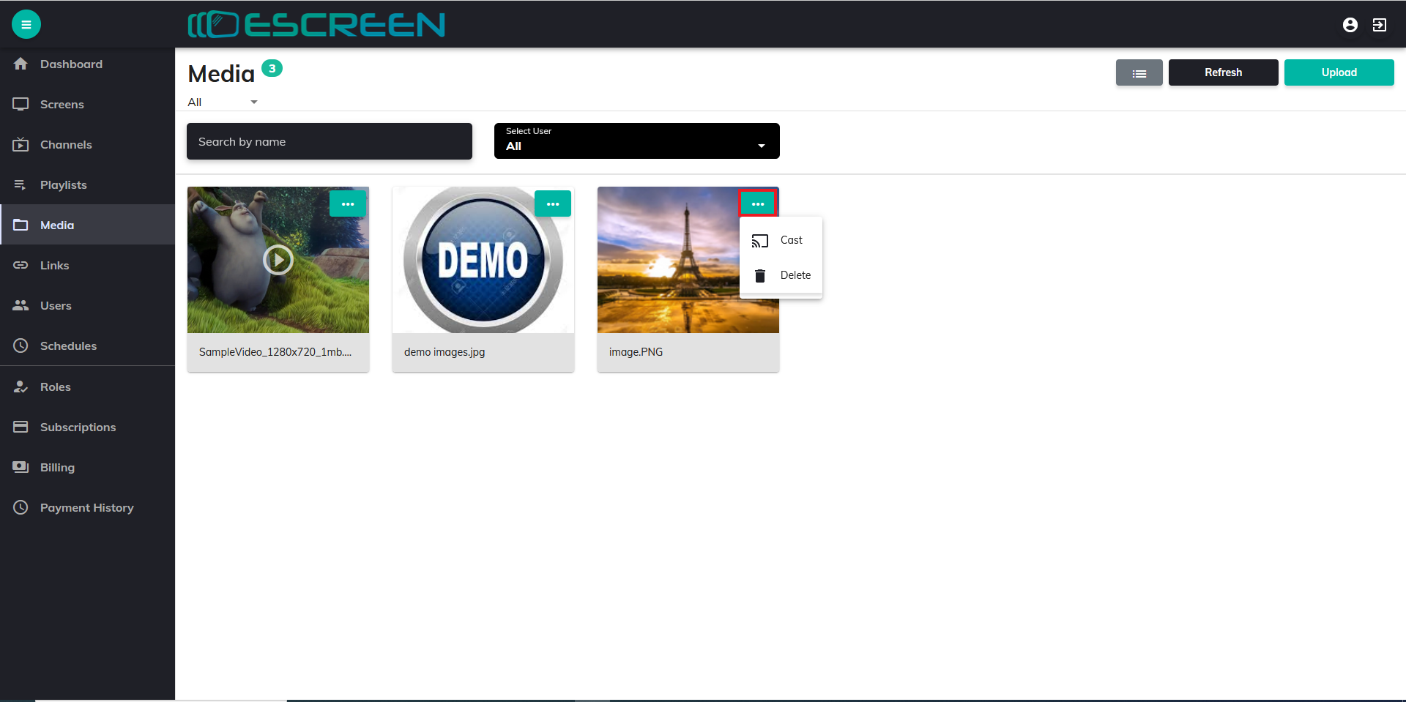
Task: Open the user account profile icon
Action: pos(1350,25)
